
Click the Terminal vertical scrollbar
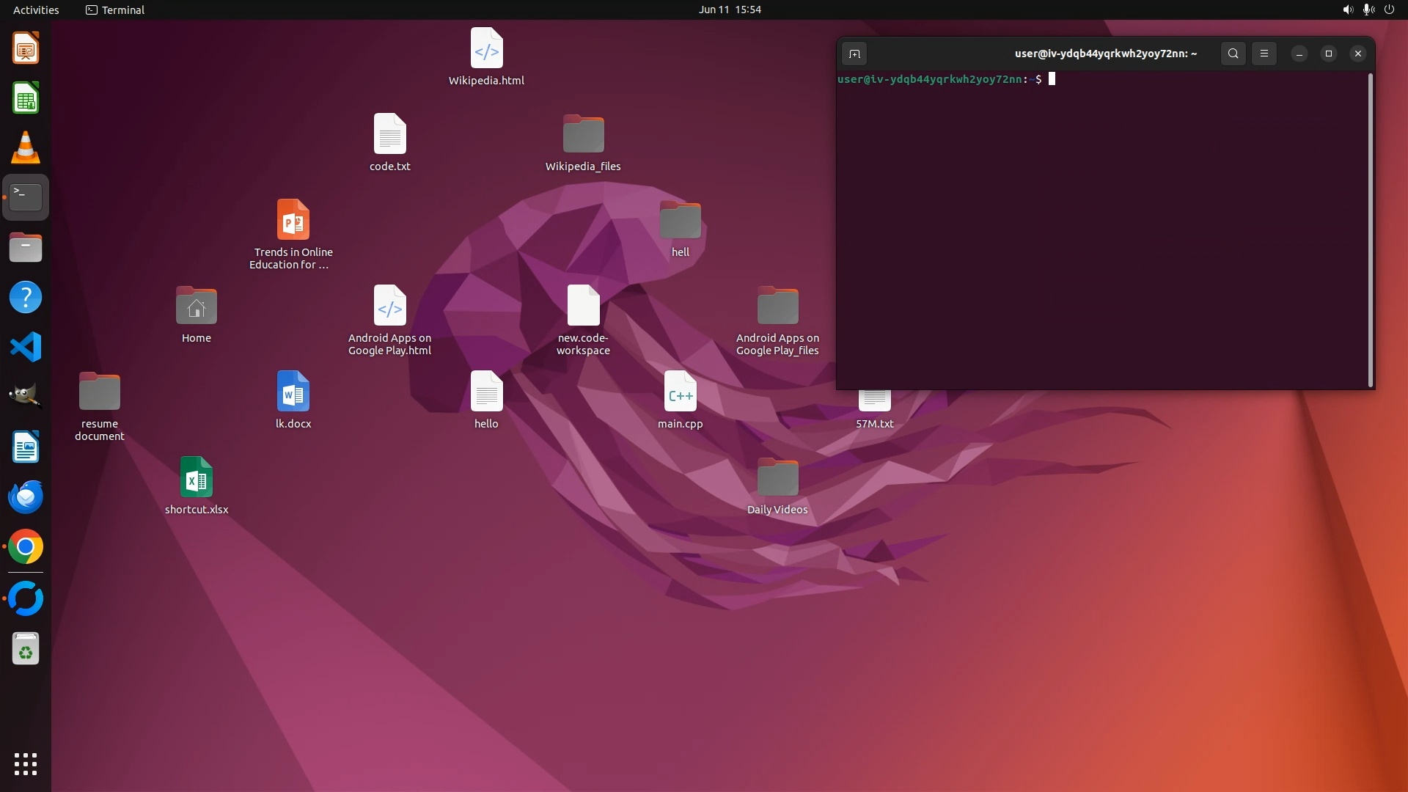click(x=1370, y=230)
